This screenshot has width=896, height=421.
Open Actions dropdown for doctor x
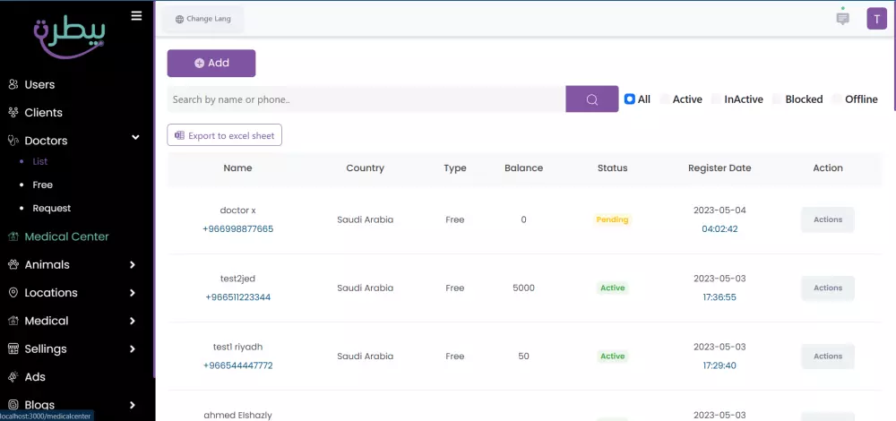coord(827,219)
